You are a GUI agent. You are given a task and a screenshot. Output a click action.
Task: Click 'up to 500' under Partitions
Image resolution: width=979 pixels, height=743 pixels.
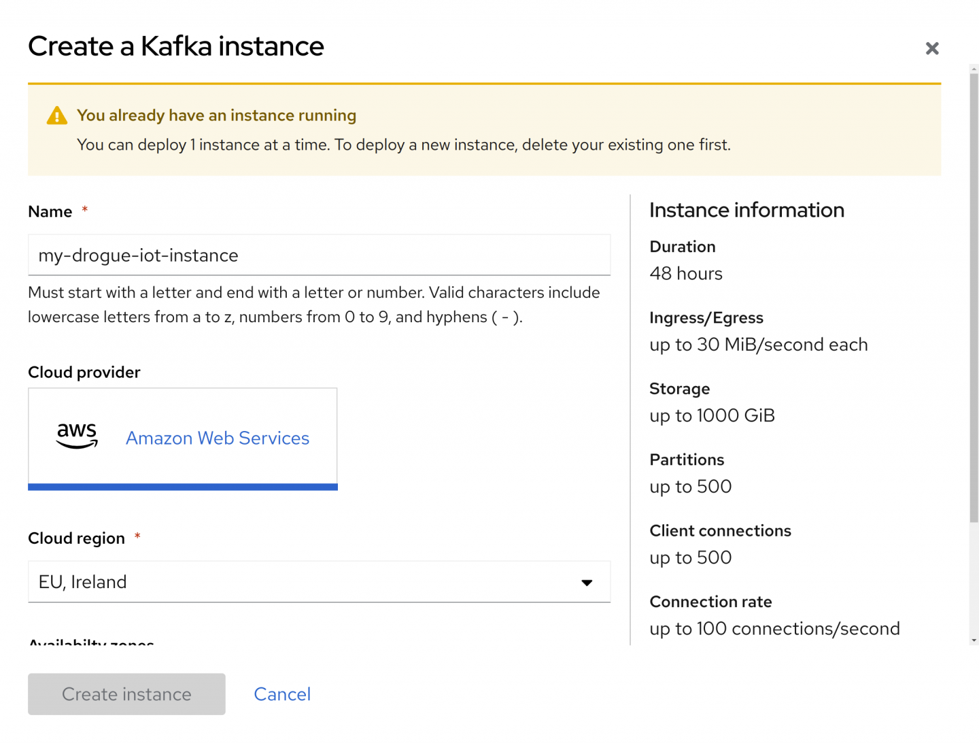[x=690, y=487]
